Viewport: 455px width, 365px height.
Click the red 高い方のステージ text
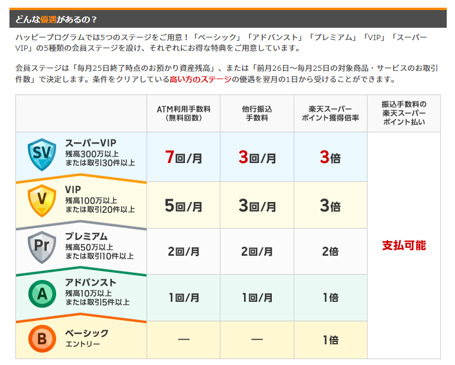tap(200, 80)
